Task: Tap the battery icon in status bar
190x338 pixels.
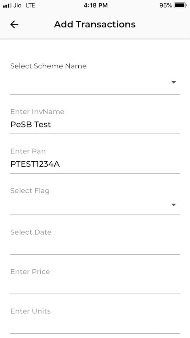Action: pyautogui.click(x=180, y=5)
